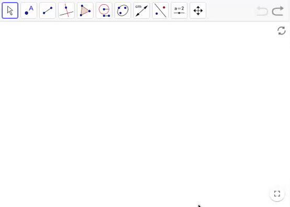The width and height of the screenshot is (290, 207).
Task: Select the cm Distance measurement tool
Action: click(x=141, y=10)
